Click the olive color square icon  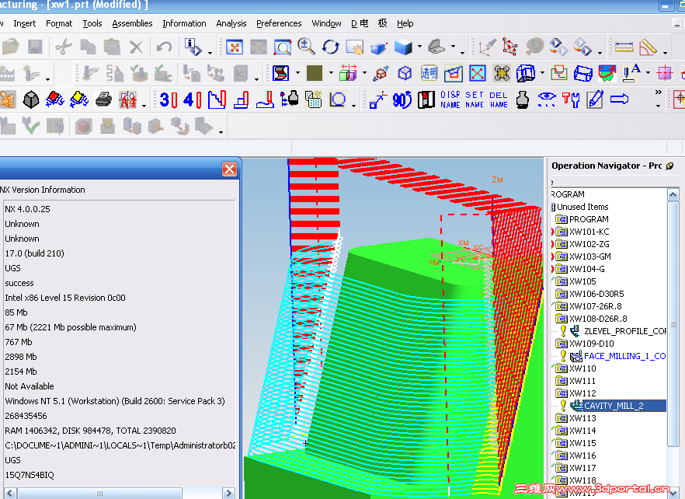[x=314, y=73]
